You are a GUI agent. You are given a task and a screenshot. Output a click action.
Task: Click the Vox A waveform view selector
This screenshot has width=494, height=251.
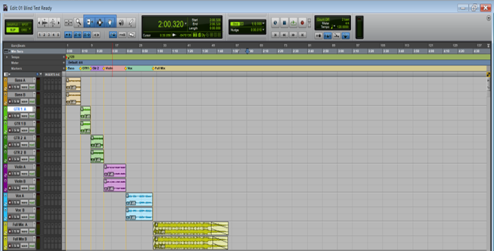point(24,202)
